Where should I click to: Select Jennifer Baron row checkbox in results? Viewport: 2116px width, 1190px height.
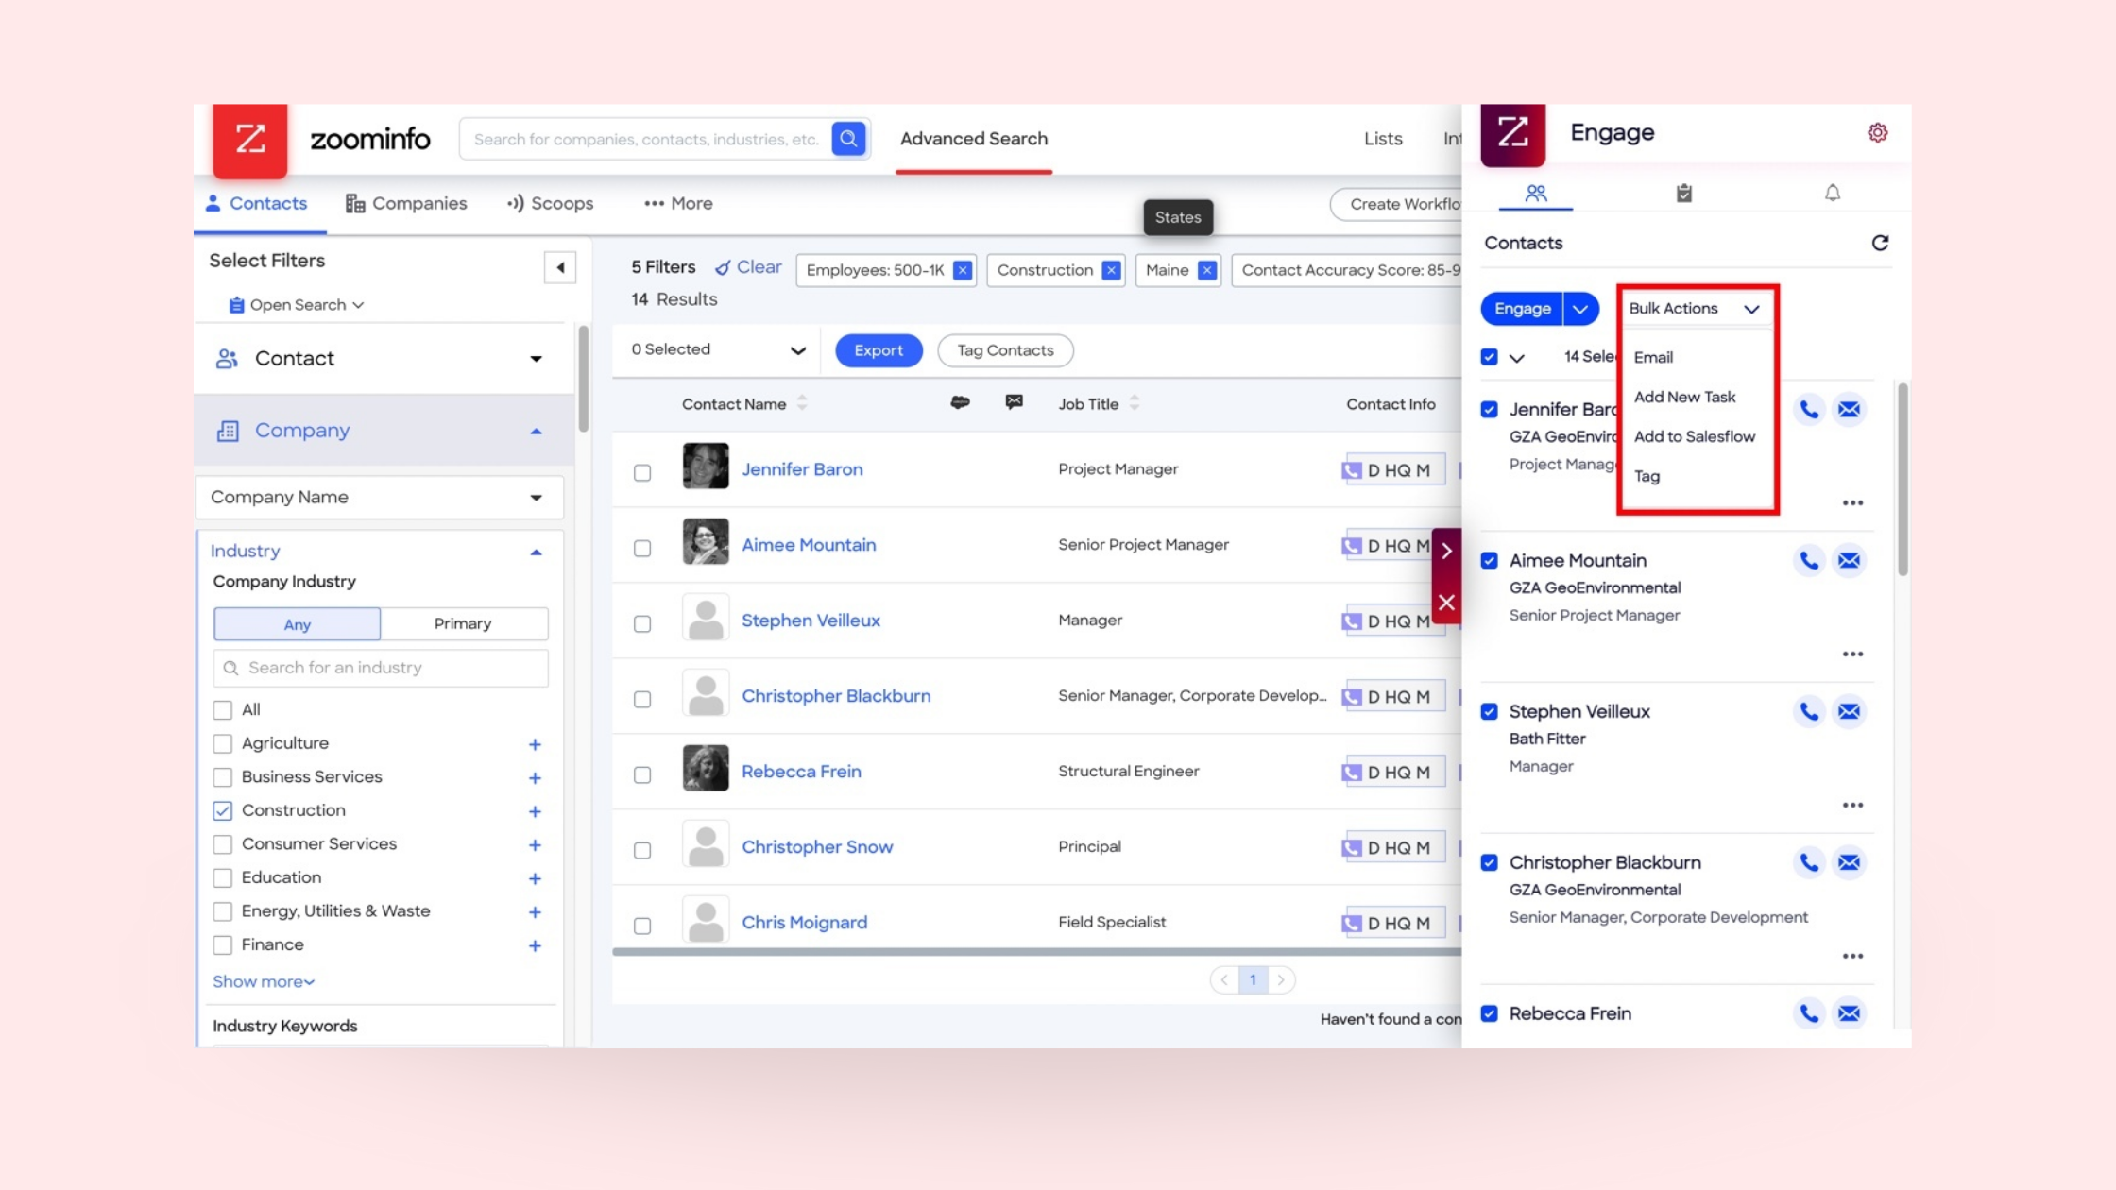point(642,473)
